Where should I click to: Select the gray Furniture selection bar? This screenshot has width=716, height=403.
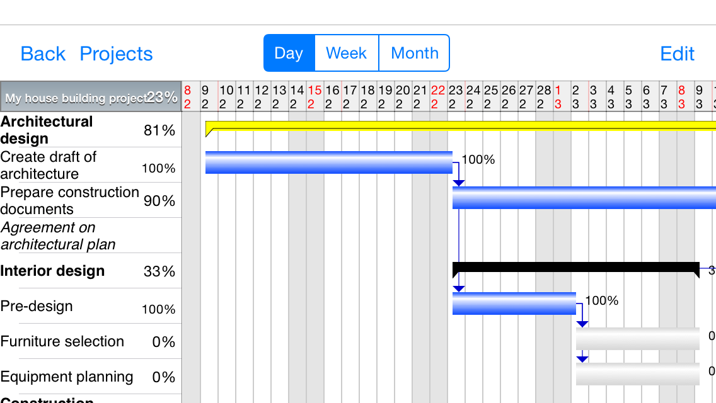pyautogui.click(x=637, y=339)
